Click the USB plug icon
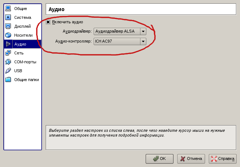240x167 pixels. [8, 71]
